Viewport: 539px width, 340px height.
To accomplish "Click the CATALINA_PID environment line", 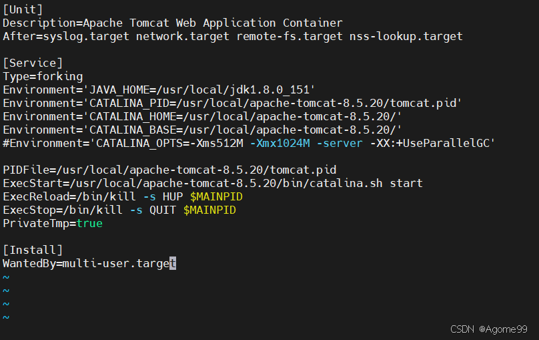I will pos(232,104).
